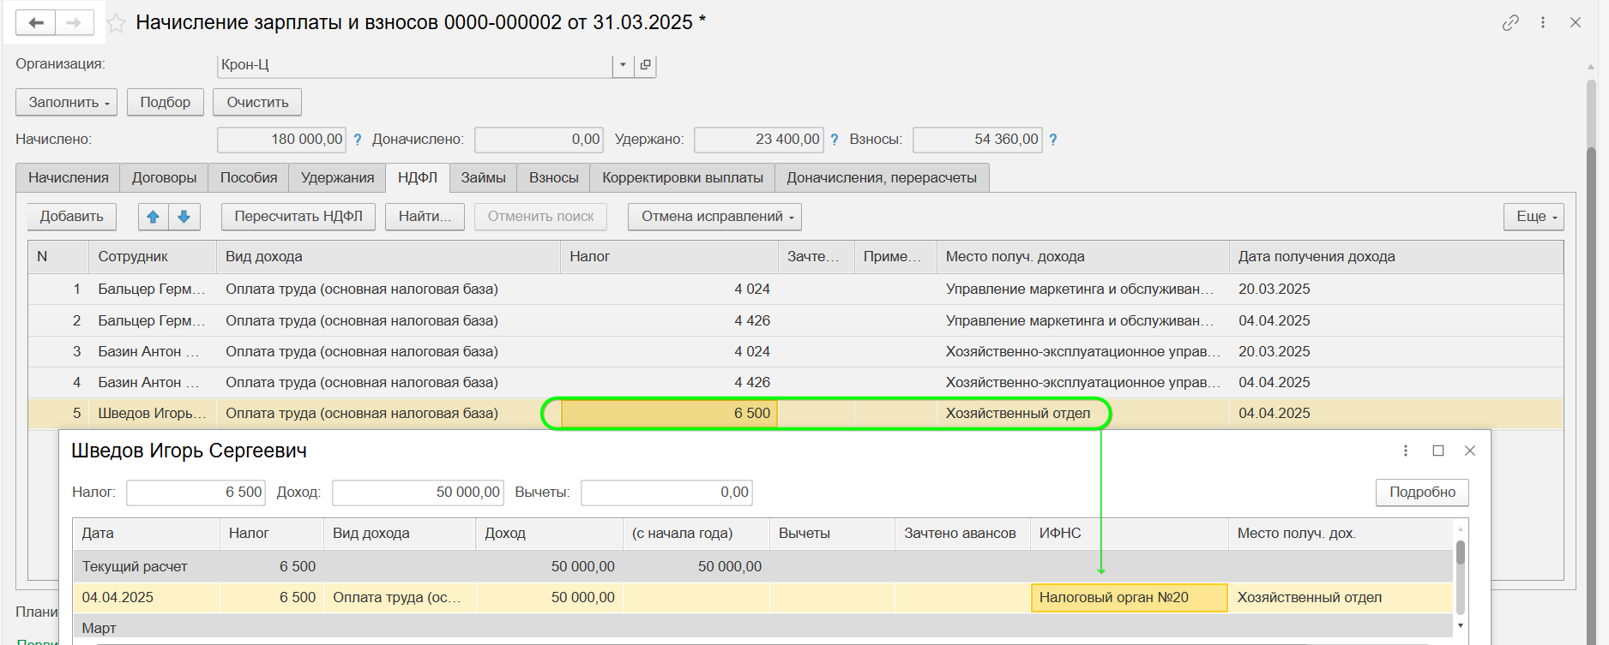Open three-dot menu in Шведов popup
Screen dimensions: 1609x645
[1406, 451]
